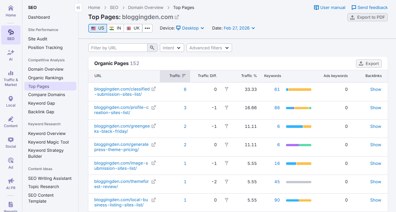Viewport: 396px width, 212px height.
Task: Open local-business-listing-sites-list external link icon
Action: pos(153,200)
